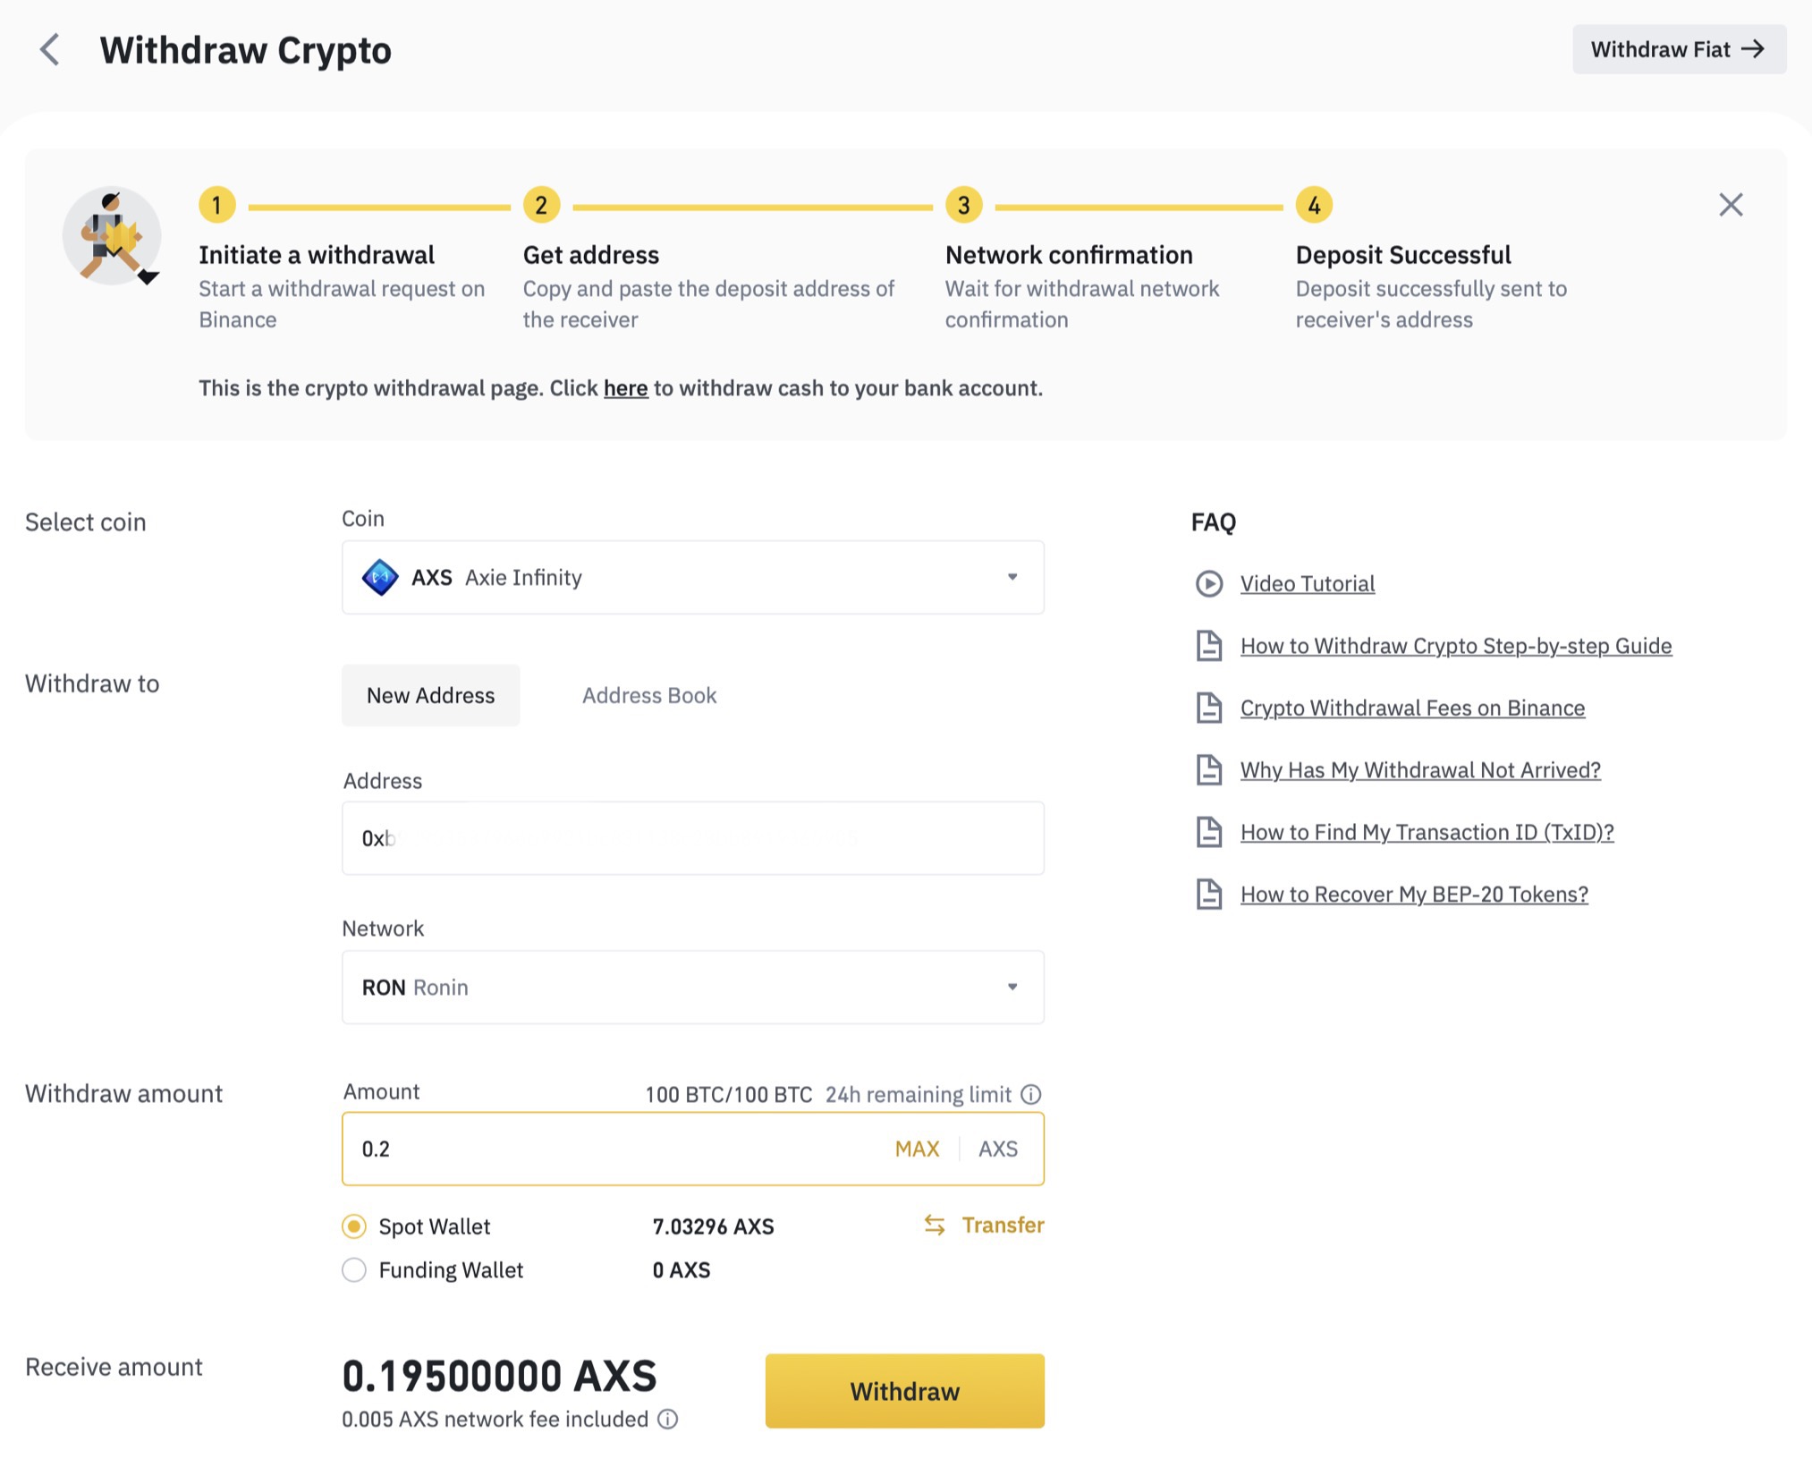Click the 0 AXS funding wallet balance

pyautogui.click(x=682, y=1270)
